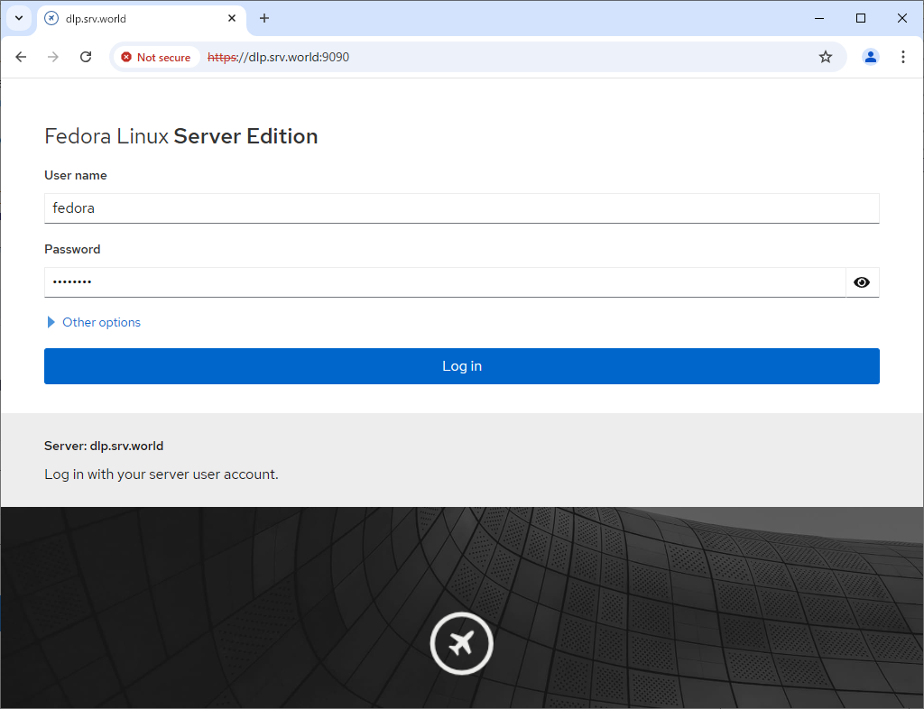
Task: Click the airplane favicon on the tab
Action: [51, 18]
